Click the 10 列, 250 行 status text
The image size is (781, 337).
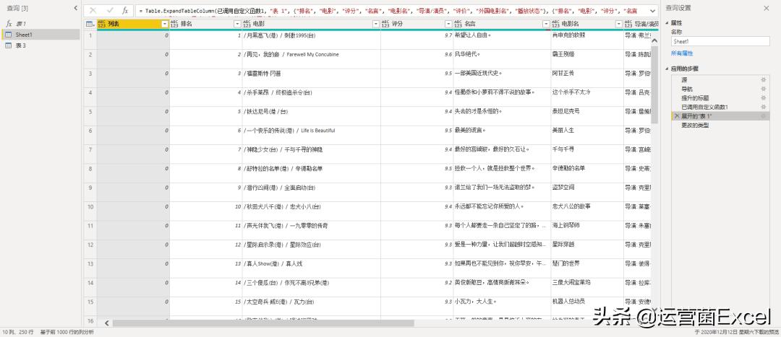click(x=18, y=332)
